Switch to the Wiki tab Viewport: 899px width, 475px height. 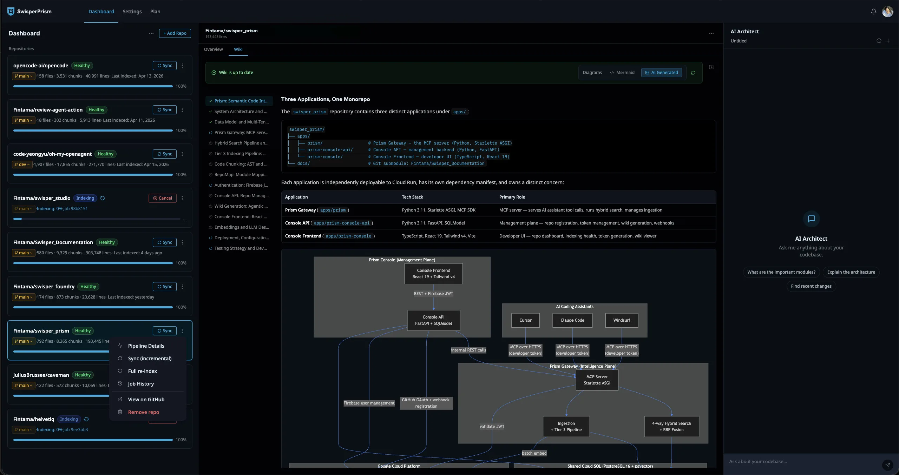pos(238,49)
